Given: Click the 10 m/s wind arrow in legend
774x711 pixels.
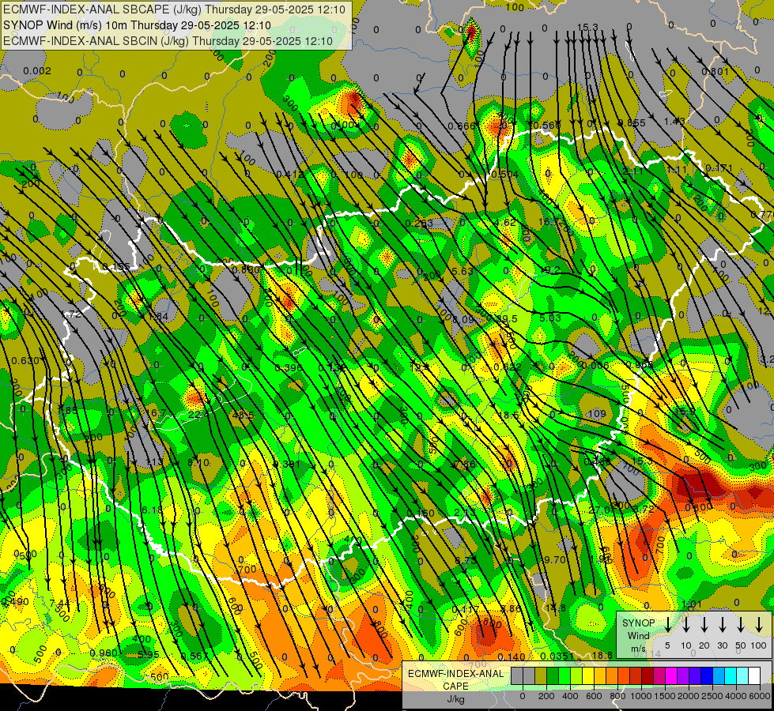Looking at the screenshot, I should tap(686, 625).
